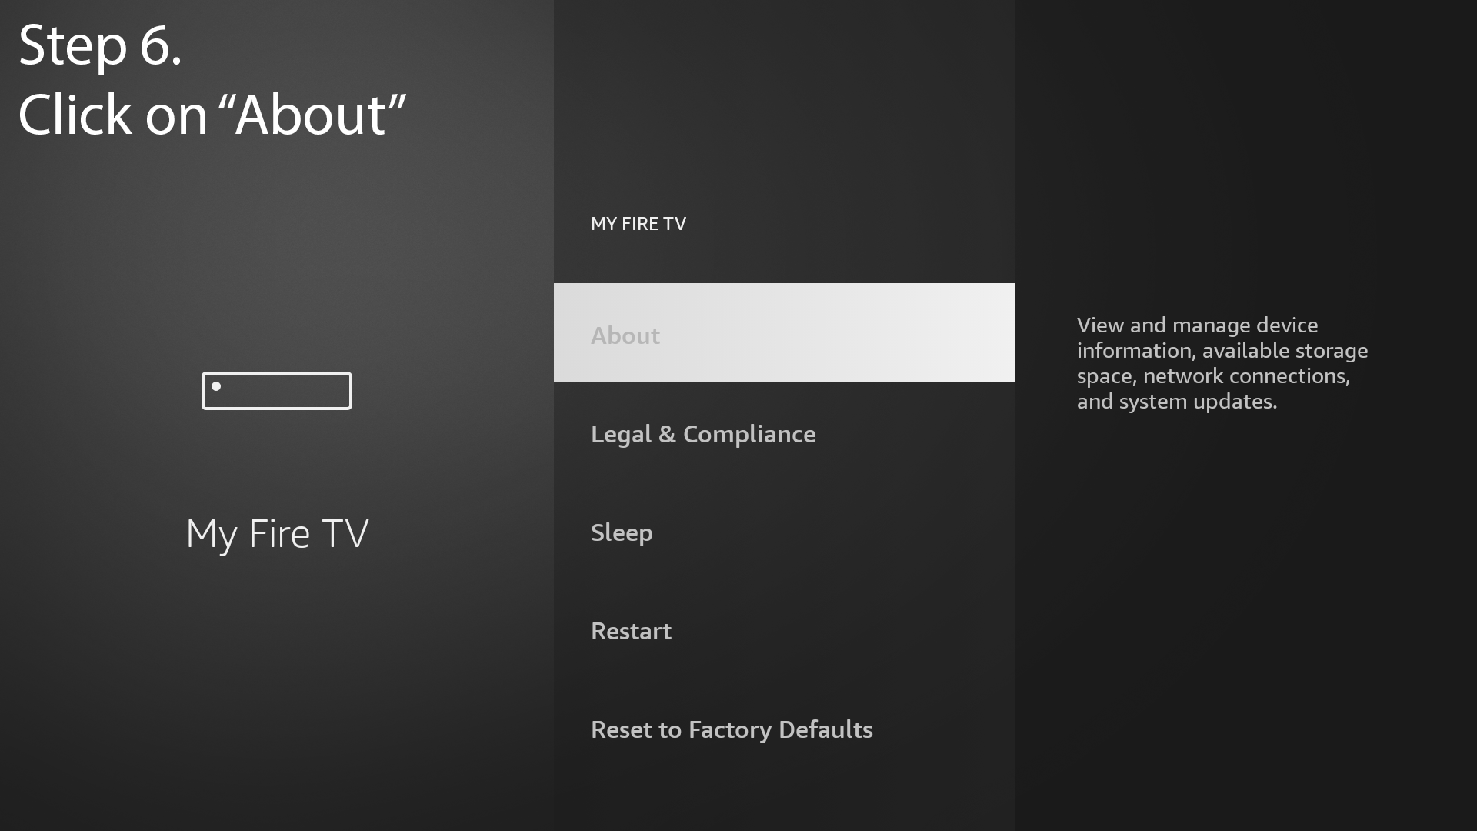Click the 'and system updates.' description line

[1177, 402]
